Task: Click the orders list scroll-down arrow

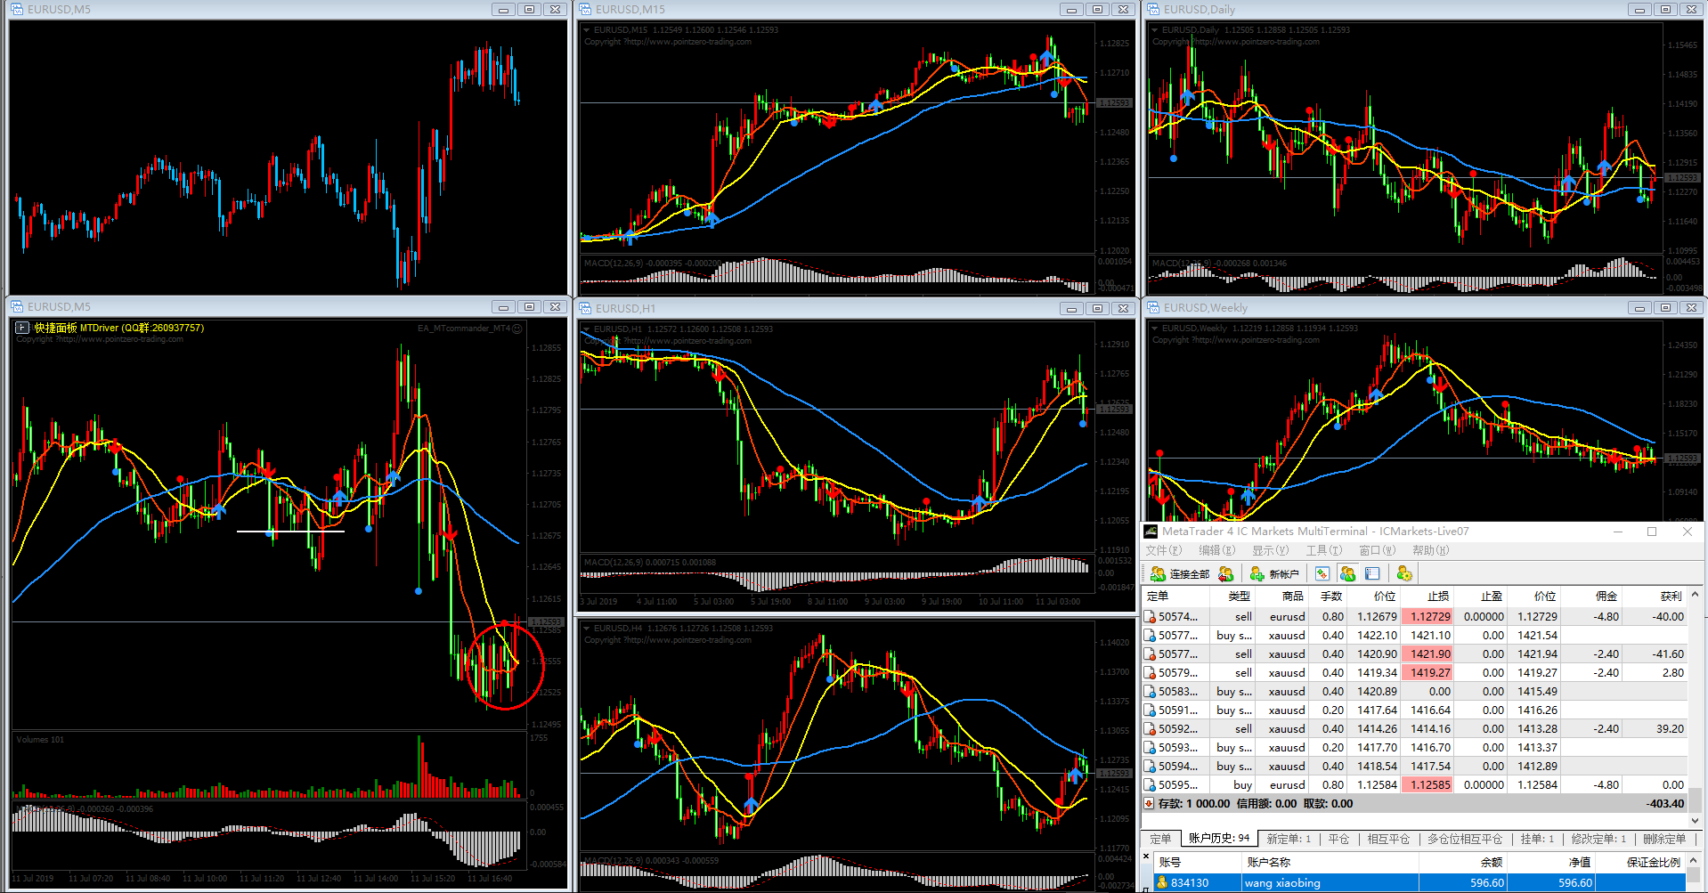Action: (1696, 820)
